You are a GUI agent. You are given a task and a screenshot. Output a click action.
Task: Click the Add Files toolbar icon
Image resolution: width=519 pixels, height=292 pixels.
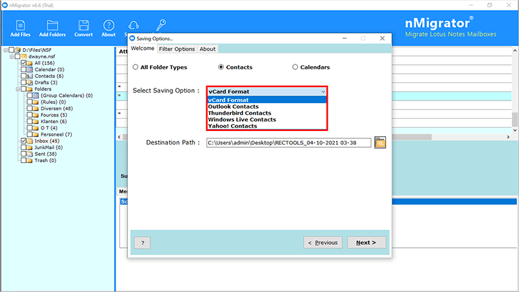(19, 26)
